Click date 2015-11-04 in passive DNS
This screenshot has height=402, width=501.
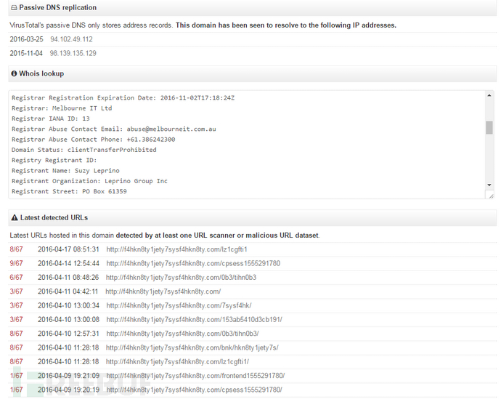click(x=26, y=53)
